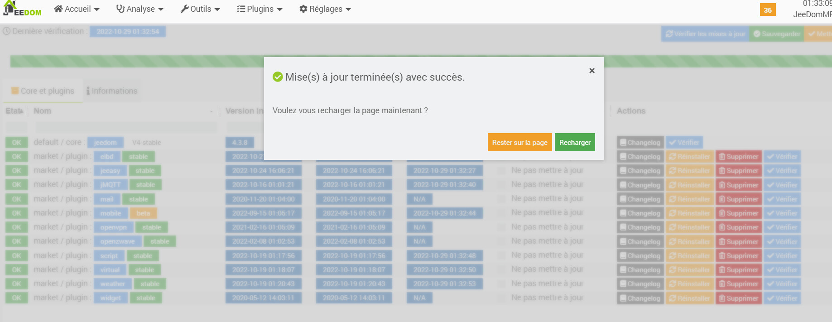Open Changelog for the mobile plugin
Screen dimensions: 832x322
pyautogui.click(x=640, y=213)
